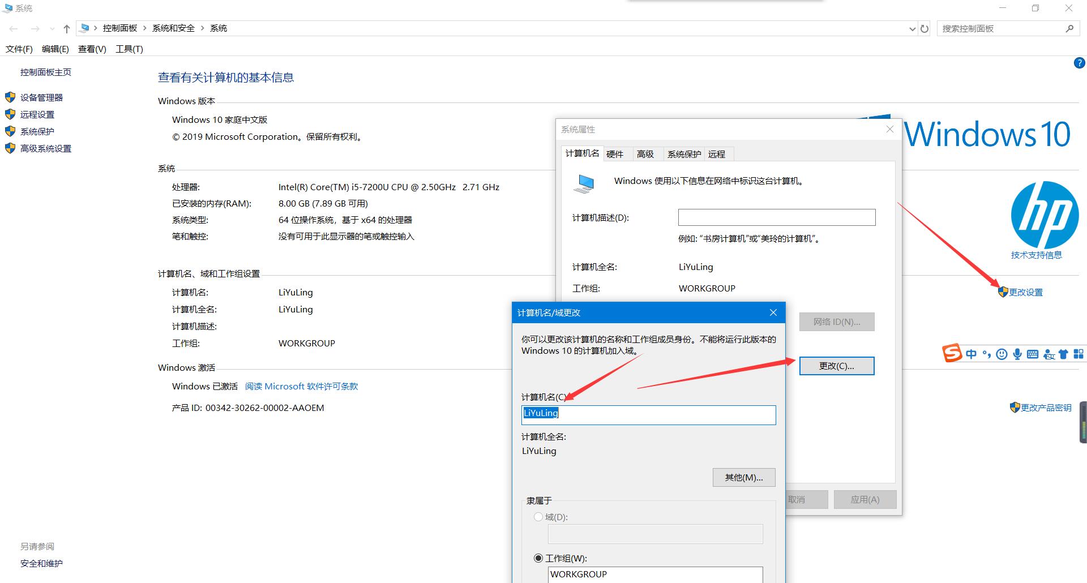Click the Sogou input method logo
This screenshot has height=583, width=1087.
pyautogui.click(x=952, y=353)
